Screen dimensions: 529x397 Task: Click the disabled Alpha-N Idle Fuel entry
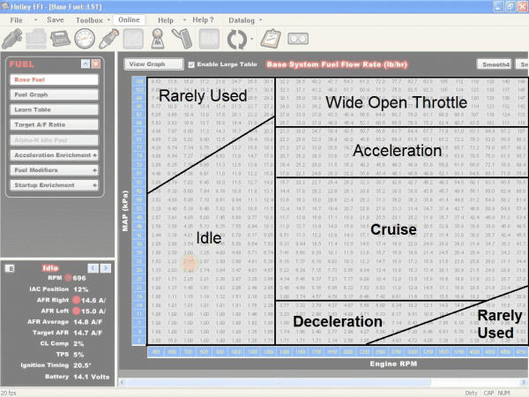pos(54,140)
